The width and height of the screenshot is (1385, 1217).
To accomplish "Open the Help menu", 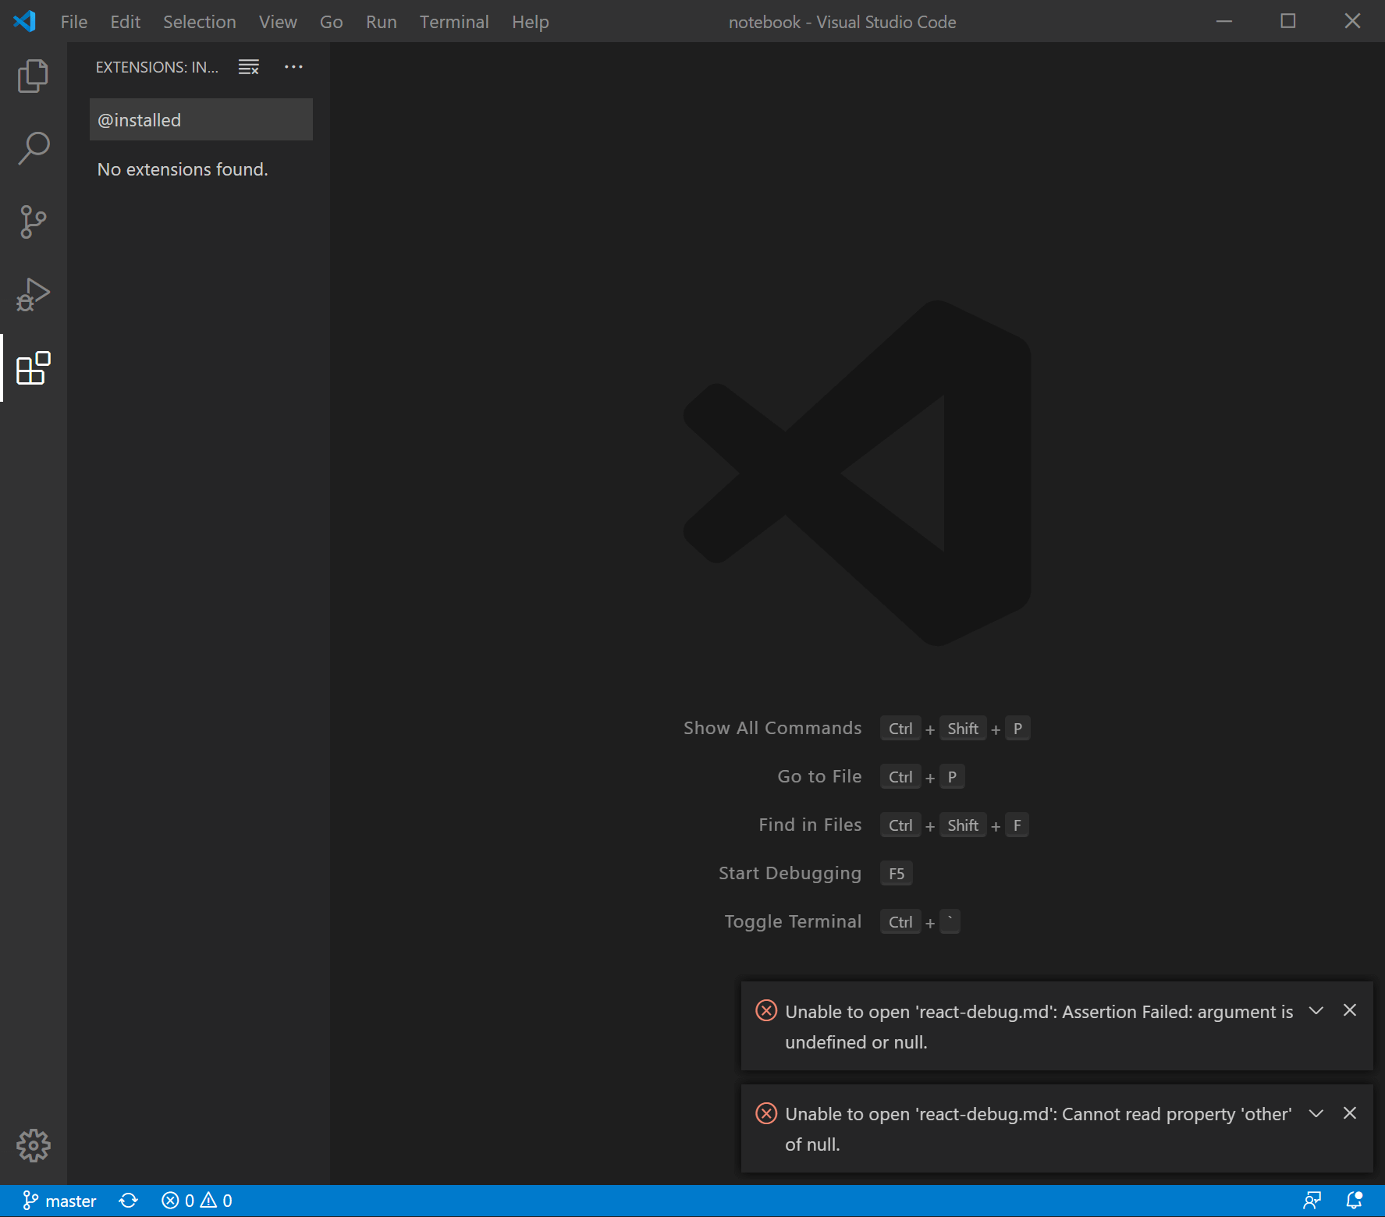I will [x=531, y=22].
